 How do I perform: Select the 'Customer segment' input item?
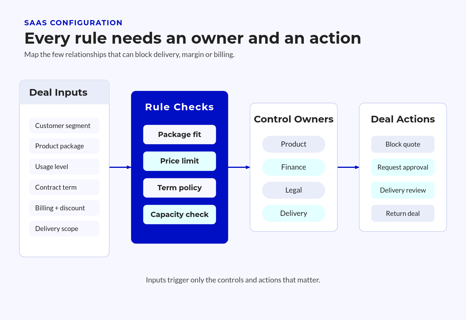tap(64, 126)
